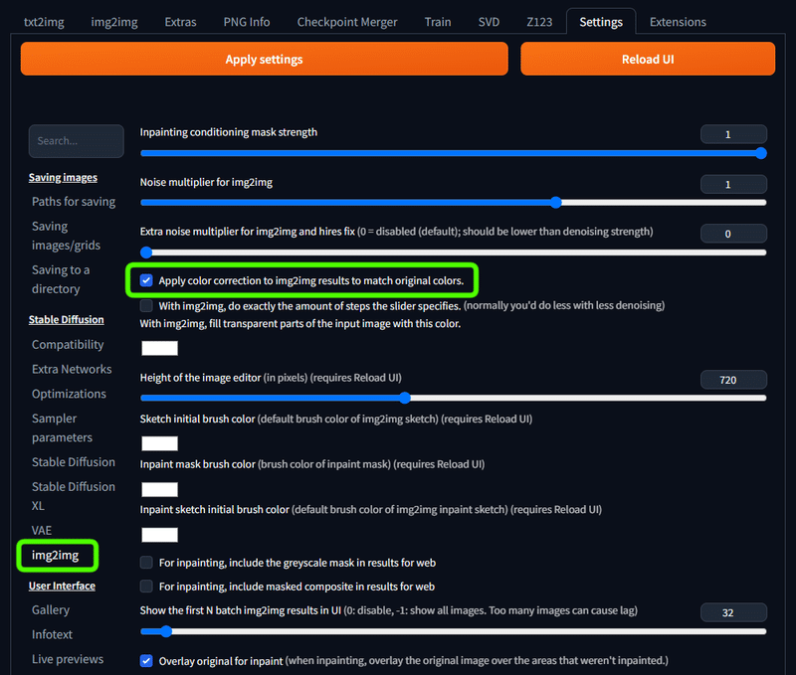
Task: Click the image editor height slider
Action: (454, 398)
